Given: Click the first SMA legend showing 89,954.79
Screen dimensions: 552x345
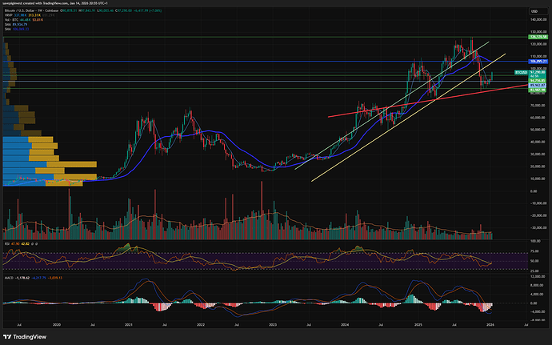Looking at the screenshot, I should tap(19, 24).
